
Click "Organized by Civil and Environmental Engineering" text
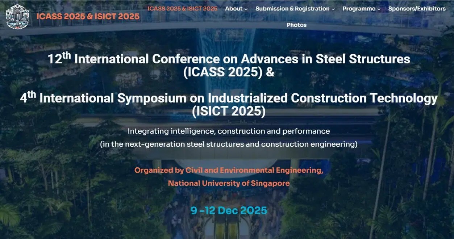[229, 170]
